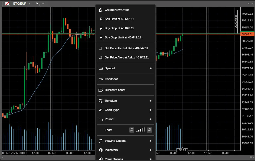Expand the Indicators submenu arrow
Screen dimensions: 255x161
151,150
